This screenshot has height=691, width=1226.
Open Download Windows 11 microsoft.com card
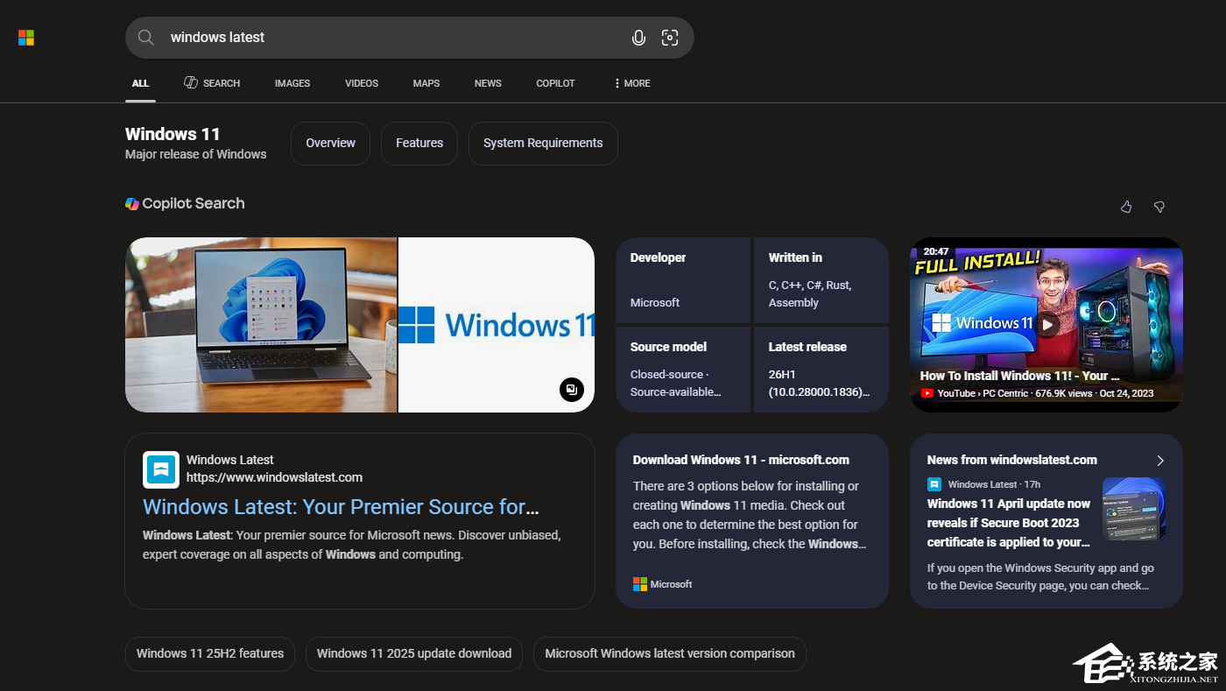coord(752,521)
